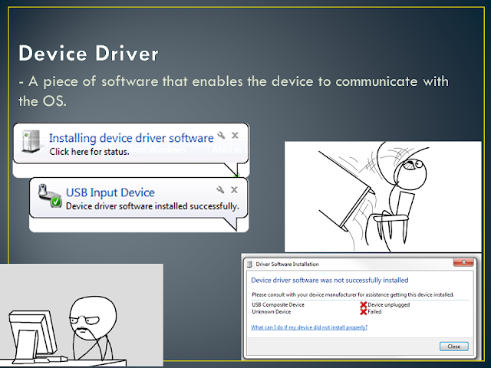Click the 'Device Driver' slide title
Image resolution: width=491 pixels, height=368 pixels.
point(89,54)
